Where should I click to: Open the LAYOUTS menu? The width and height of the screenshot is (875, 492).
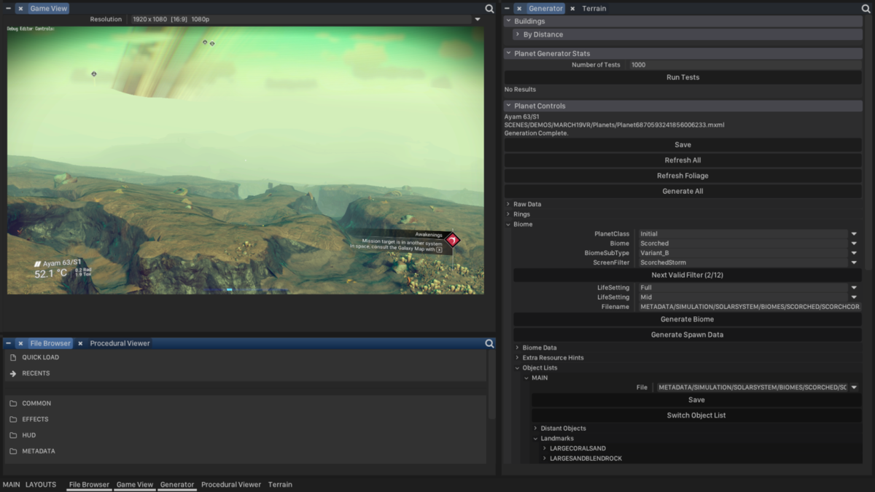coord(41,484)
